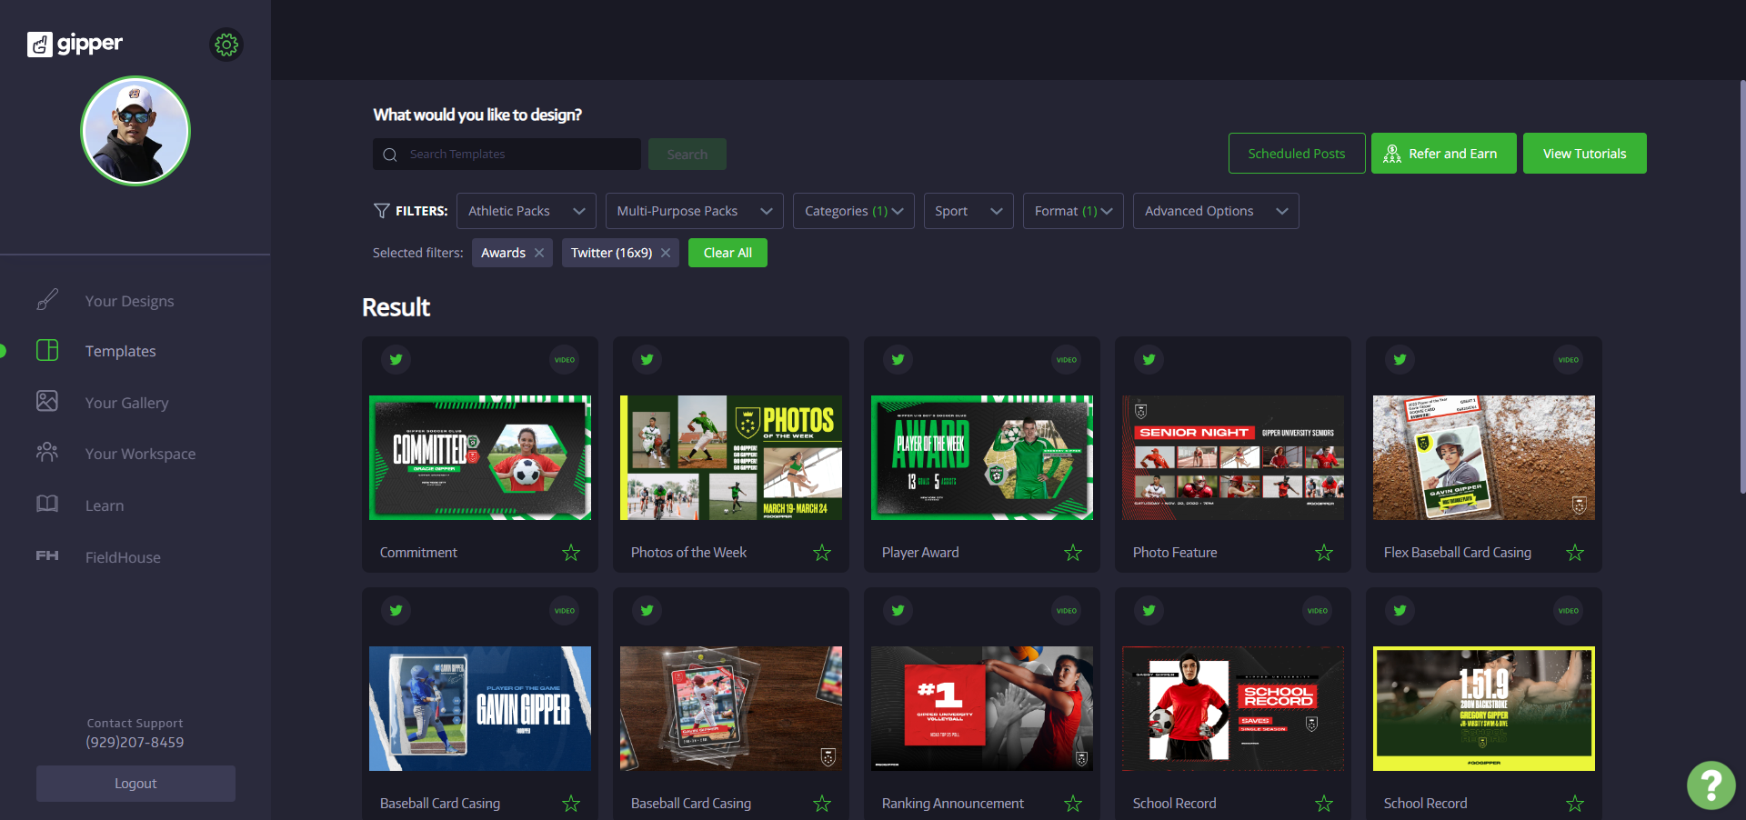Favorite the Commitment template with star
The image size is (1746, 820).
click(x=571, y=553)
